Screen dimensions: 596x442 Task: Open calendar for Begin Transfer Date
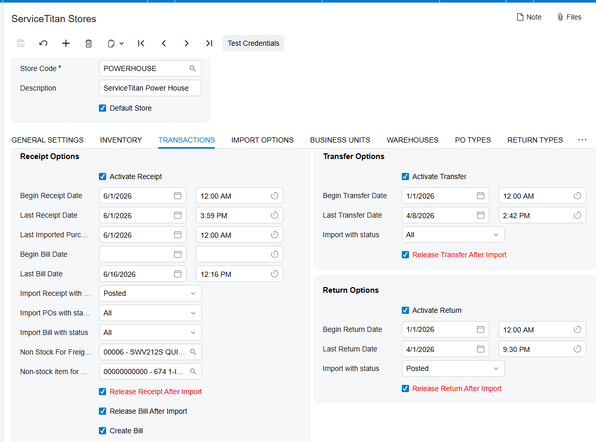(x=481, y=196)
